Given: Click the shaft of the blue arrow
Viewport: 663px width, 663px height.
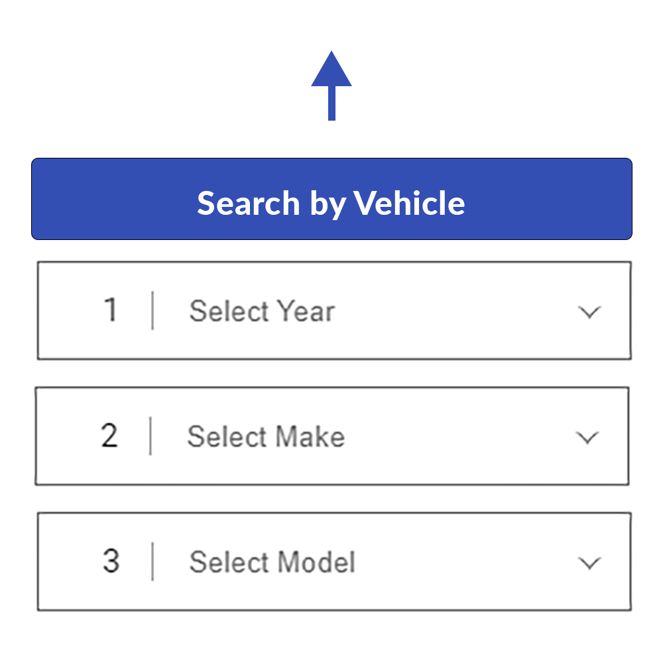Looking at the screenshot, I should (x=331, y=104).
